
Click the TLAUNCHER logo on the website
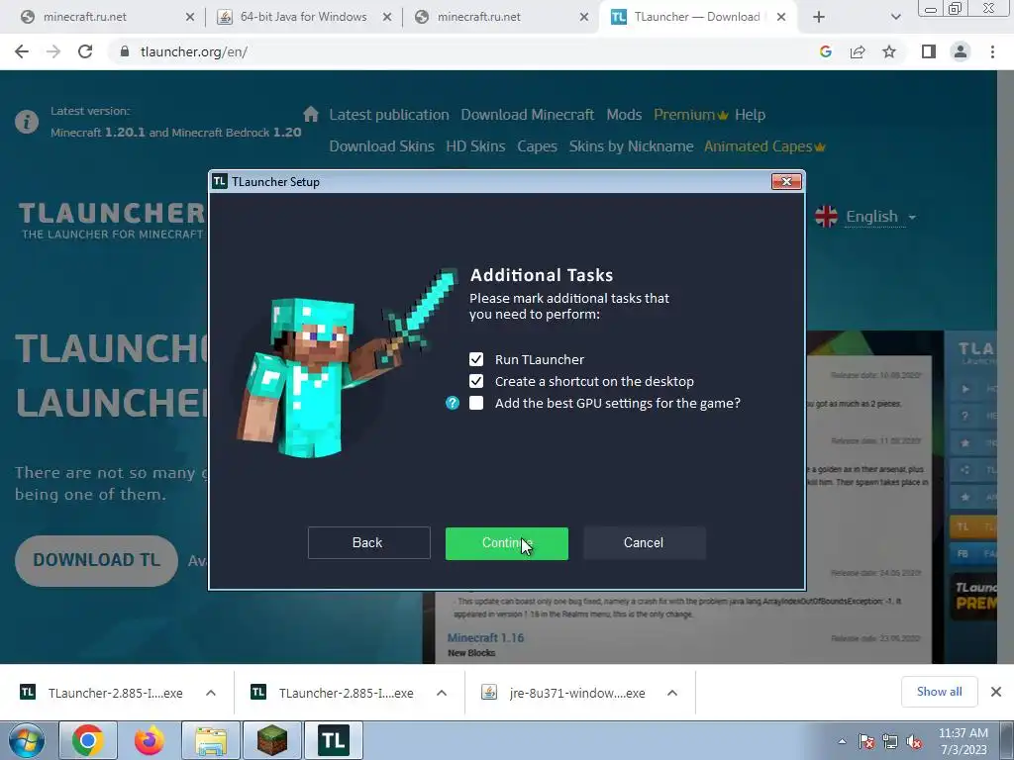point(112,221)
